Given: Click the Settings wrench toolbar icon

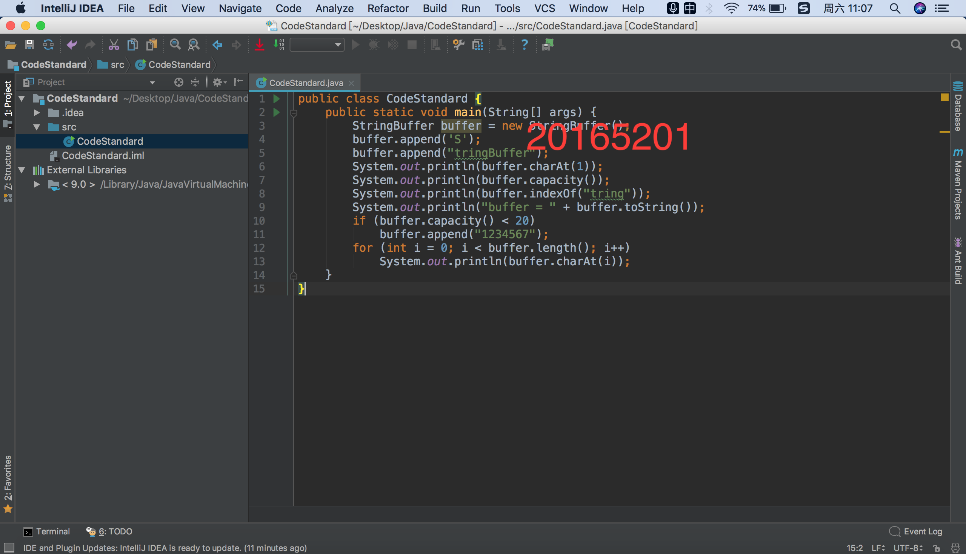Looking at the screenshot, I should tap(458, 45).
